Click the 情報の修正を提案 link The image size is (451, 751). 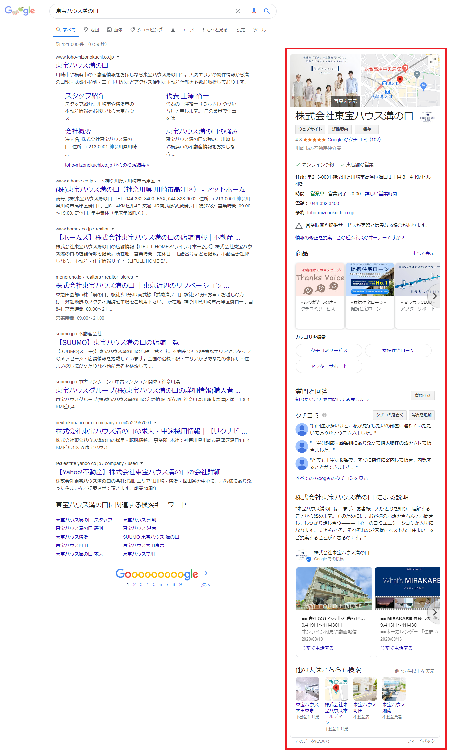click(x=314, y=238)
